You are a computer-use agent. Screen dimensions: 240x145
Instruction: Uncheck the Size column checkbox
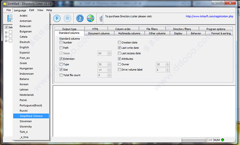click(61, 70)
